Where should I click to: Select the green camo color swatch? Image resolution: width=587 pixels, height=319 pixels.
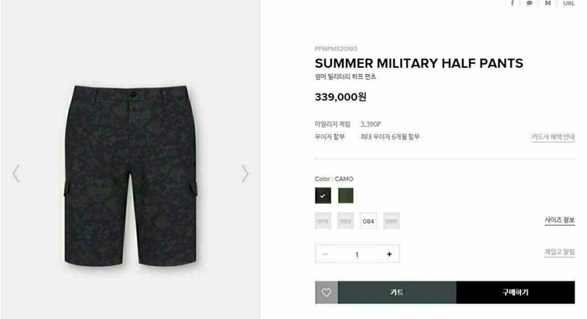(x=345, y=196)
